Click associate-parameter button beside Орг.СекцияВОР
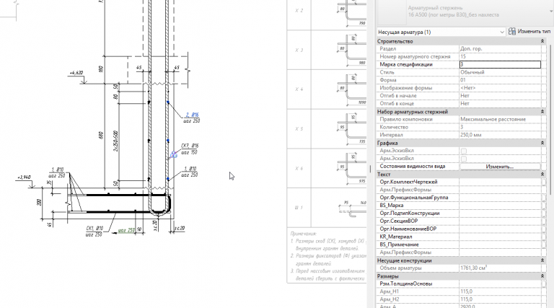554x308 pixels. [x=543, y=221]
